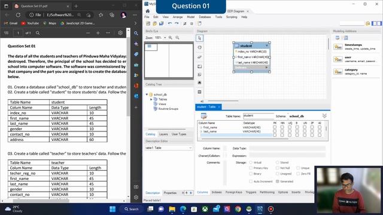Click the redo arrow in Workbench toolbar

pos(177,24)
